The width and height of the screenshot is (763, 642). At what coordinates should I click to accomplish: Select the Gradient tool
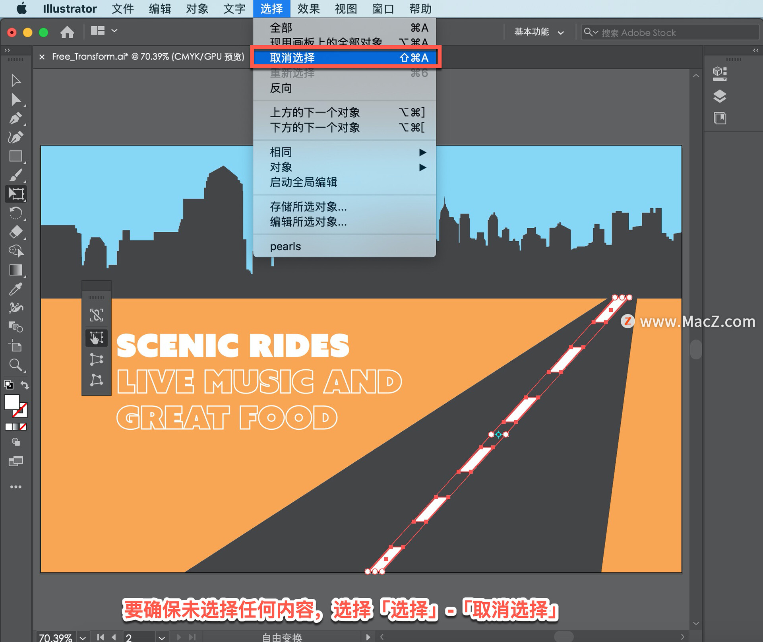tap(15, 270)
